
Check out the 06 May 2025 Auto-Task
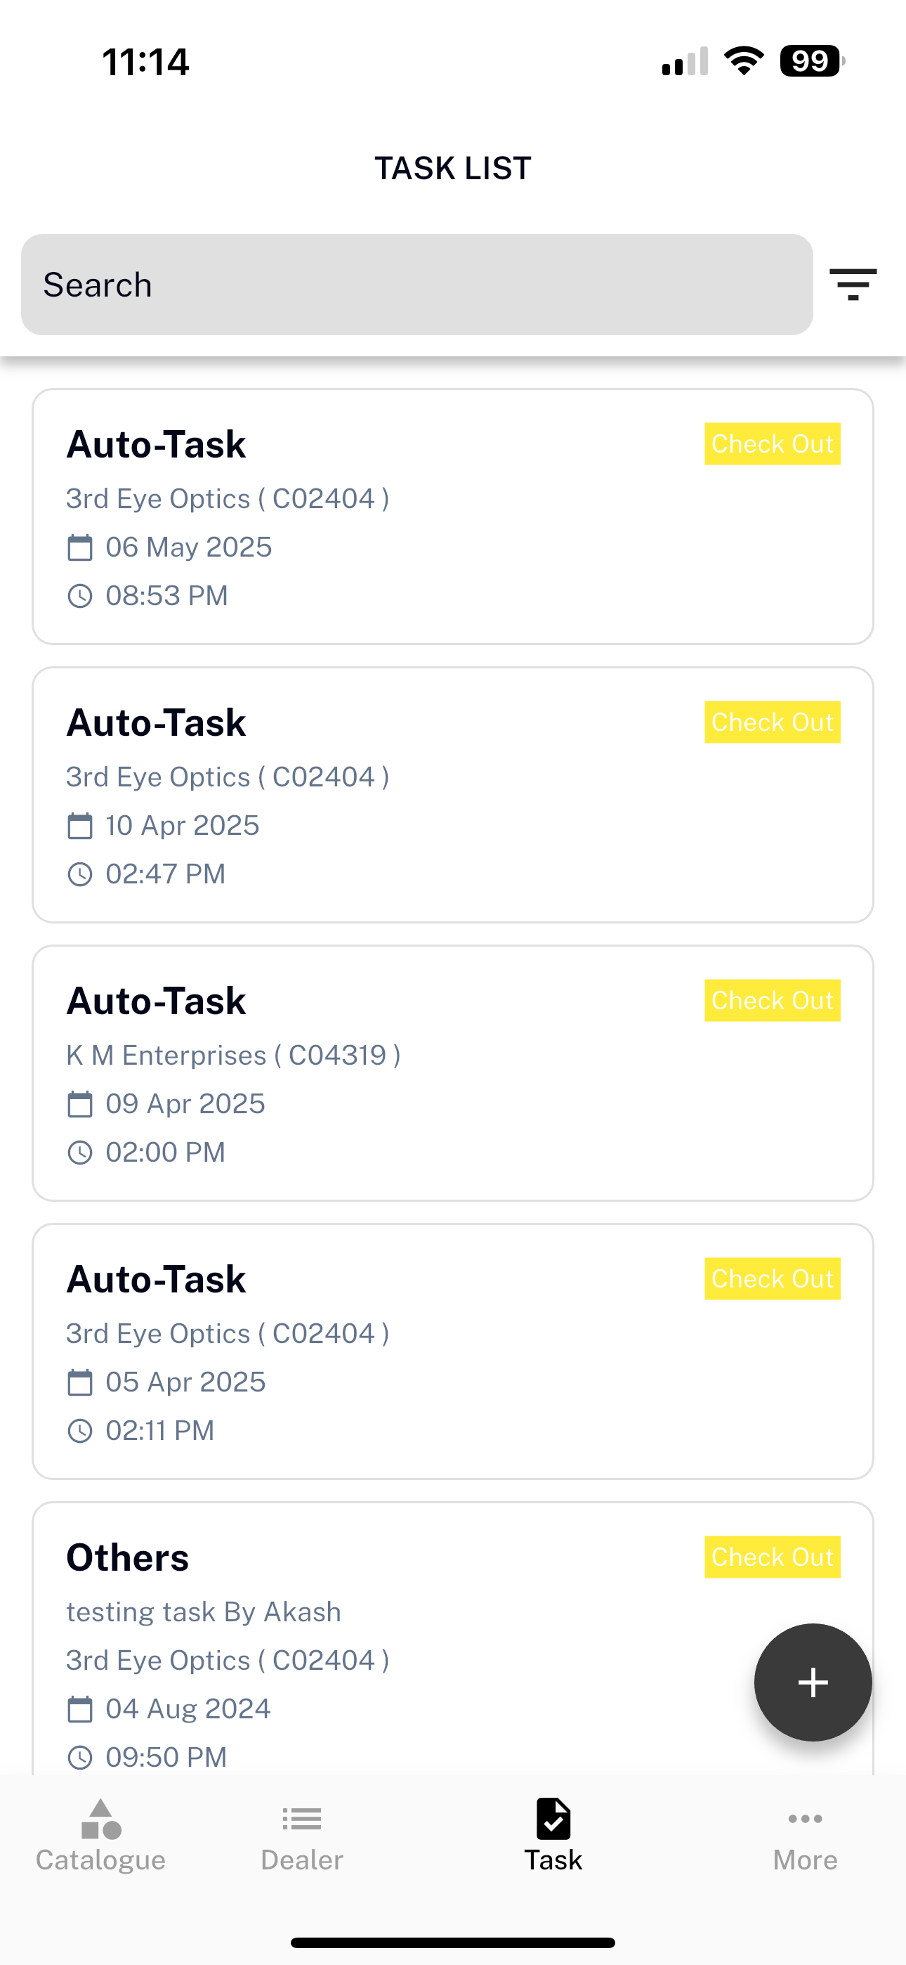(x=772, y=444)
